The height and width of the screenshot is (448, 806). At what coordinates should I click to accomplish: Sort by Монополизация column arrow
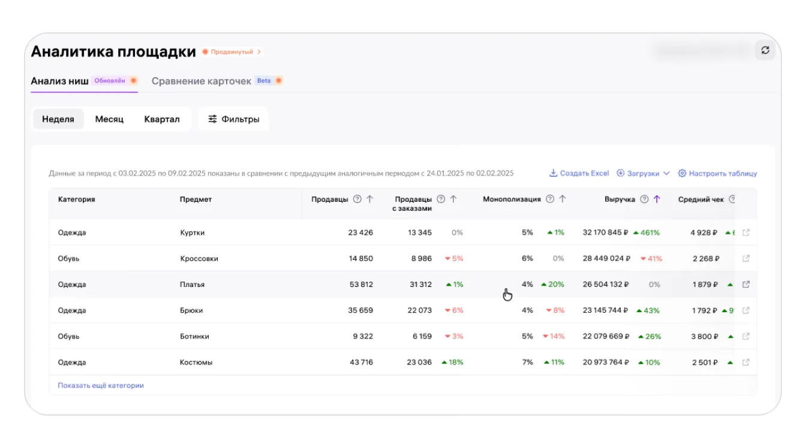pyautogui.click(x=563, y=199)
